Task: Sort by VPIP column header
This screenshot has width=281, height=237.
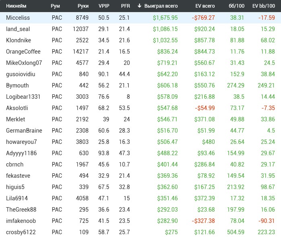Action: click(x=104, y=6)
